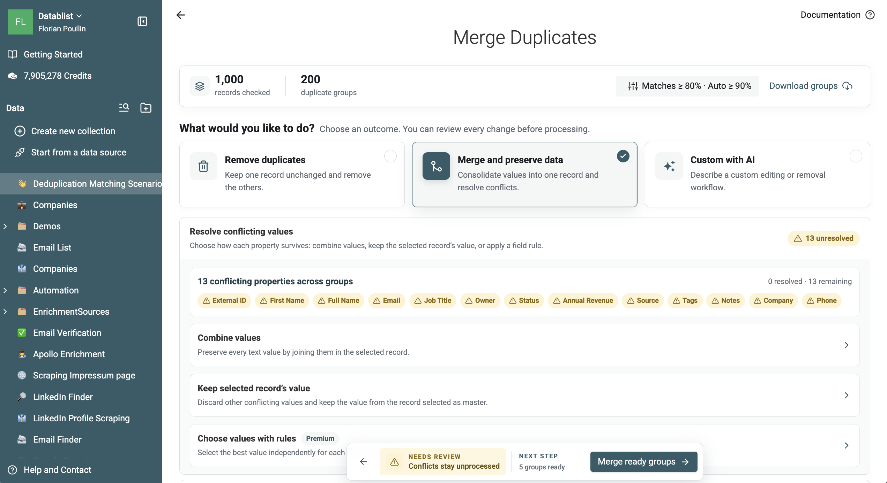Open LinkedIn Profile Scraping collection
The width and height of the screenshot is (887, 483).
81,418
